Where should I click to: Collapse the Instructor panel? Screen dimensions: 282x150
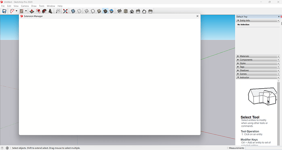[x=238, y=77]
